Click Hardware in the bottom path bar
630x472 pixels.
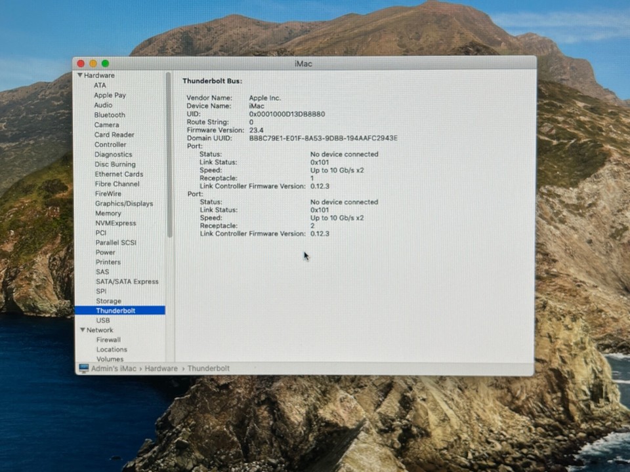161,368
